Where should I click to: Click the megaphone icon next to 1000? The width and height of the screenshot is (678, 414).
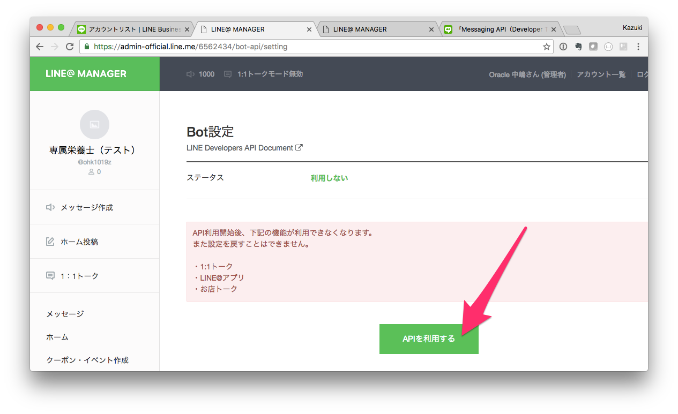pyautogui.click(x=190, y=74)
